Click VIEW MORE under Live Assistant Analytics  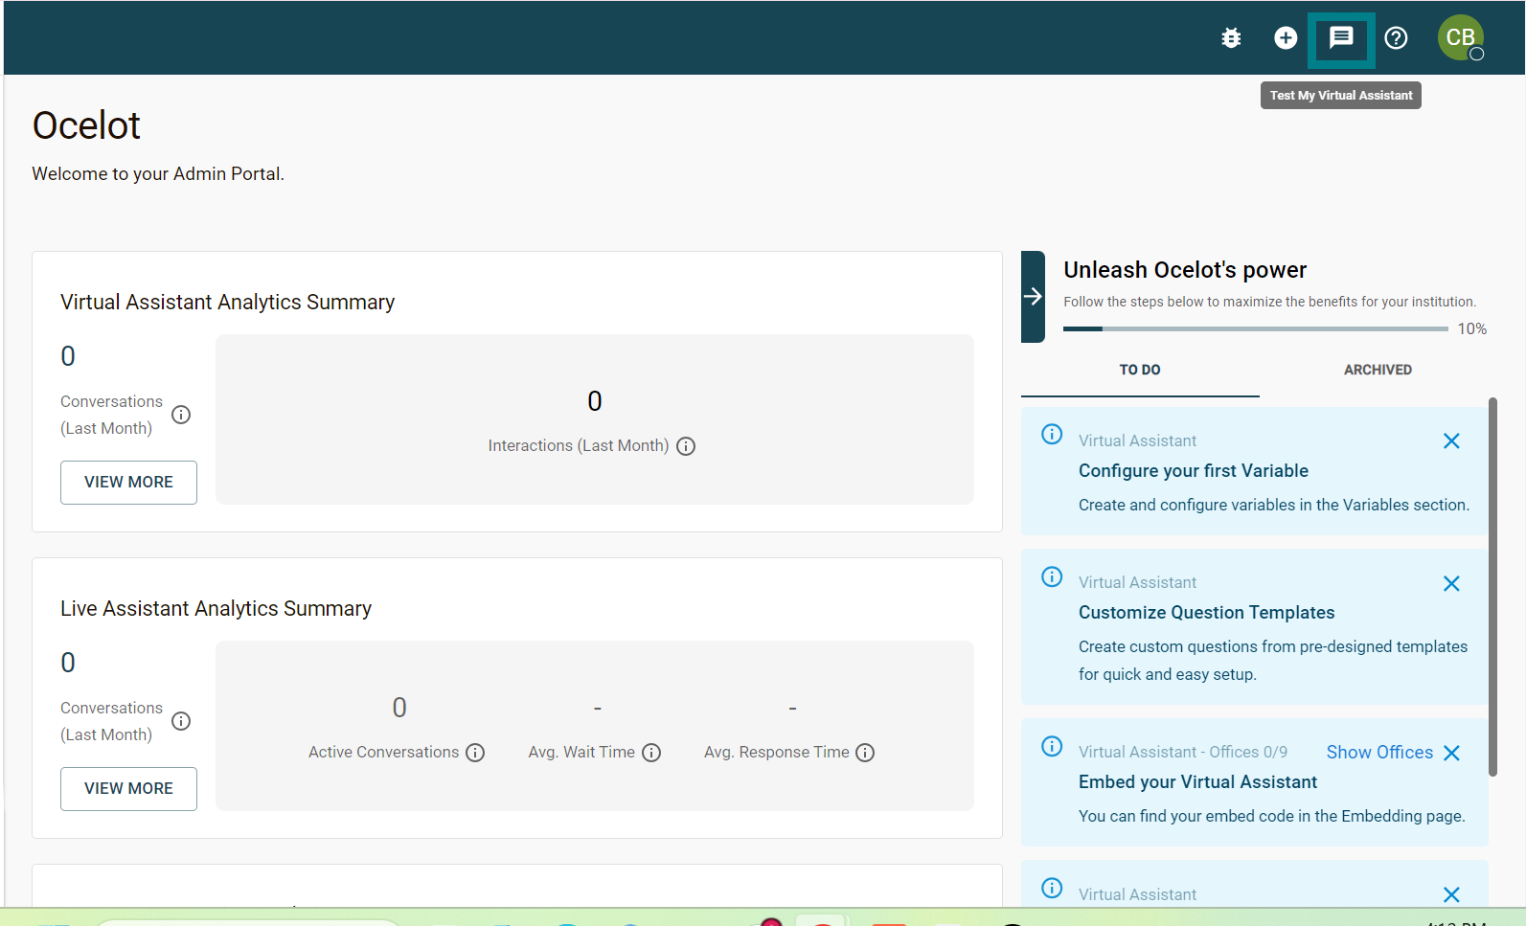click(x=128, y=788)
